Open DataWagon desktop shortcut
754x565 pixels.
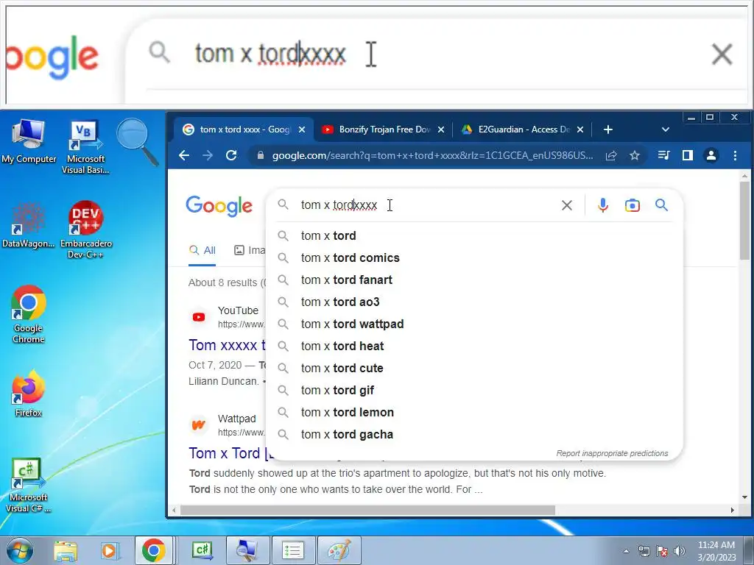pyautogui.click(x=28, y=225)
